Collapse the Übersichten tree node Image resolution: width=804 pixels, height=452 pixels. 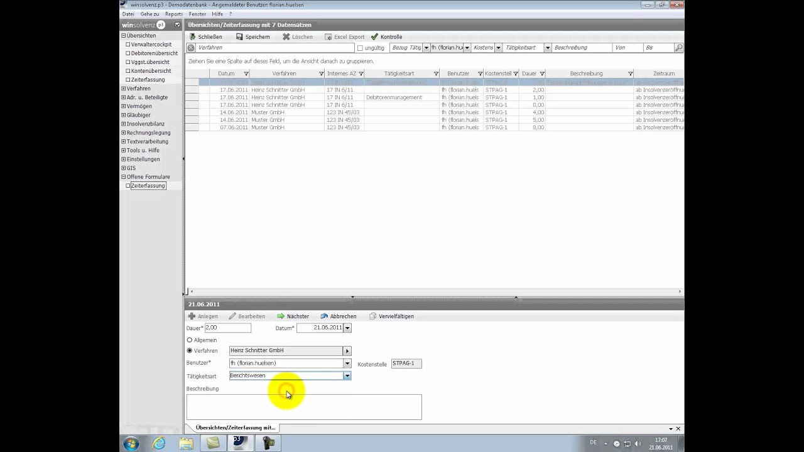[x=124, y=36]
